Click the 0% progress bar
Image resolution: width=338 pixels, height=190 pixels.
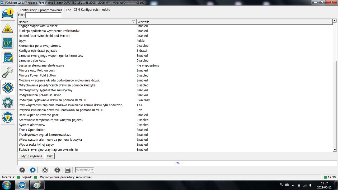pyautogui.click(x=177, y=163)
